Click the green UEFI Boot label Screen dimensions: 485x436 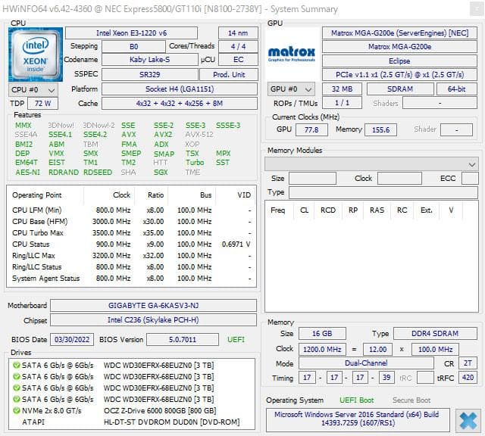point(356,400)
